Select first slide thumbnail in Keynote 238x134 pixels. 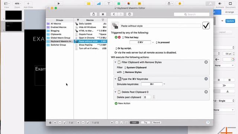(13, 15)
